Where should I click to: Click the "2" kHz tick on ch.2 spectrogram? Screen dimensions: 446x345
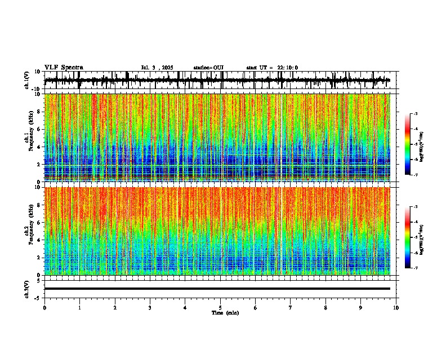point(39,258)
